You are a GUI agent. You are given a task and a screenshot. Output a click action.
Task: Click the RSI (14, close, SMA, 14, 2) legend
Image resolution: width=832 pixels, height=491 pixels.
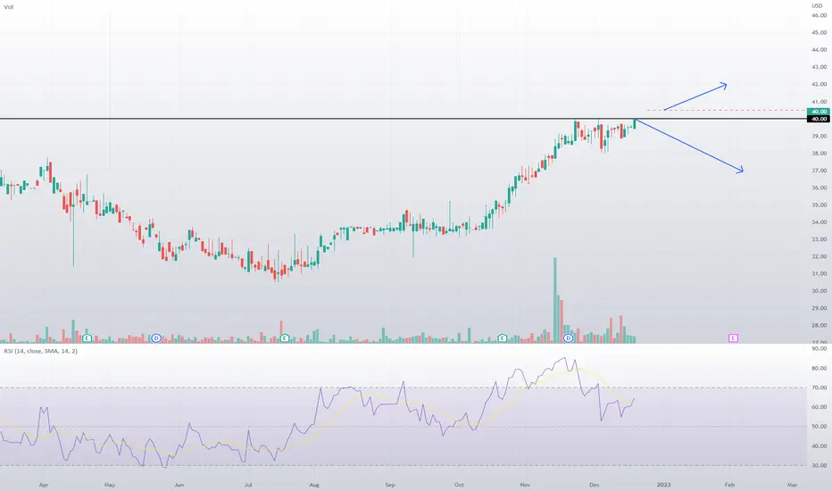40,352
